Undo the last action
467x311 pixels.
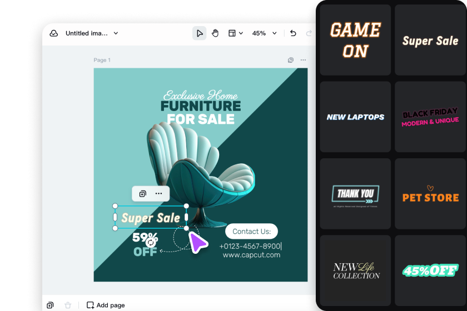293,33
